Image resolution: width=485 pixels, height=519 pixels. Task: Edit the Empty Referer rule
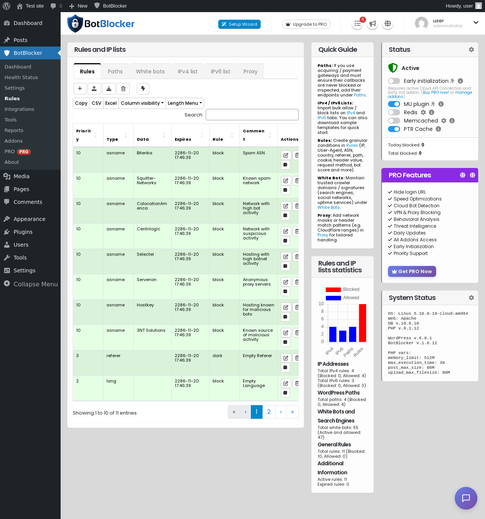point(286,358)
